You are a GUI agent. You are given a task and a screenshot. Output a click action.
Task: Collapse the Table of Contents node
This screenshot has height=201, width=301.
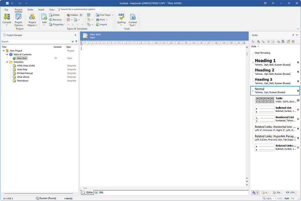(x=7, y=54)
